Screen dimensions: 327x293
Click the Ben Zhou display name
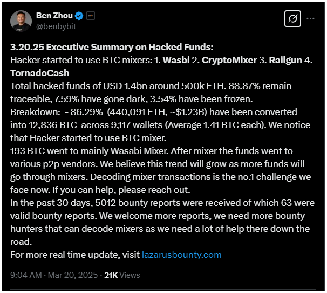(x=54, y=16)
